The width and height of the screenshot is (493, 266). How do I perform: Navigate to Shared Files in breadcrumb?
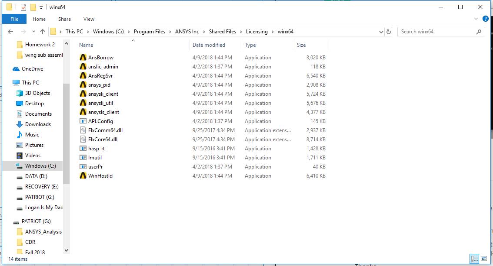pos(222,32)
